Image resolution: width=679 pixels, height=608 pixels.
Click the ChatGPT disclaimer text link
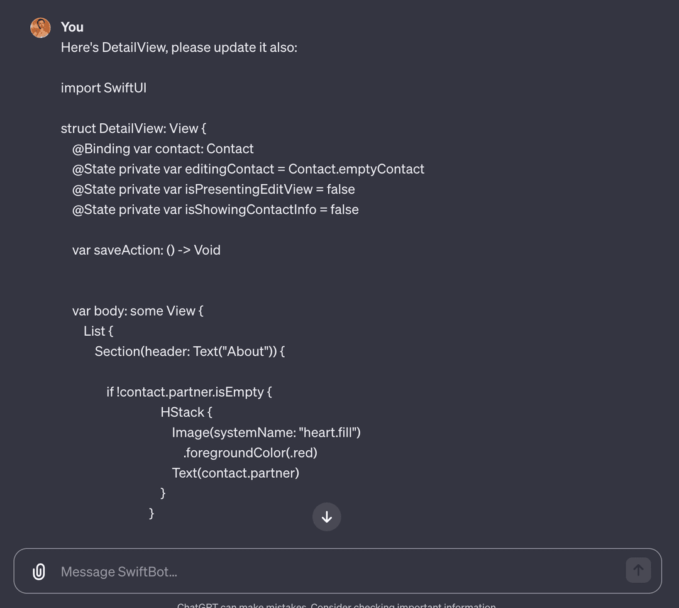[339, 605]
